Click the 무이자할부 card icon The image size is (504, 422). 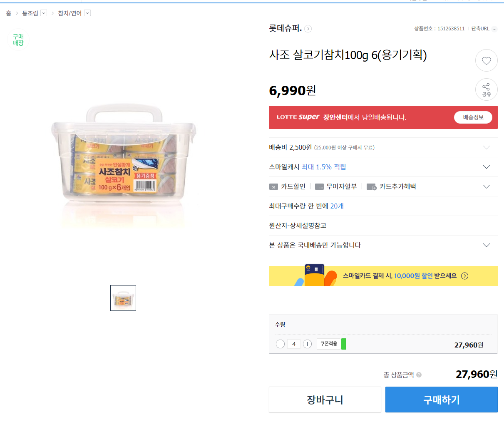pyautogui.click(x=319, y=187)
